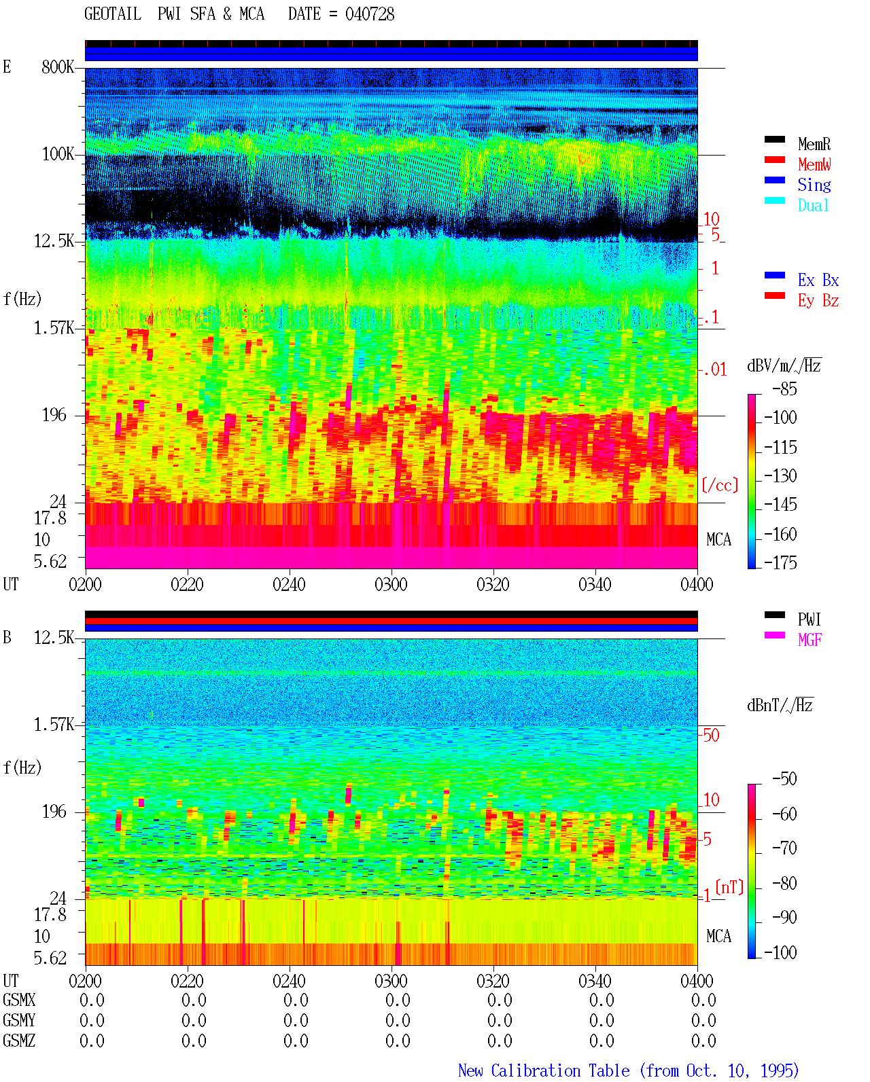Click the "dBV/m/√Hz" unit label

pos(784,365)
